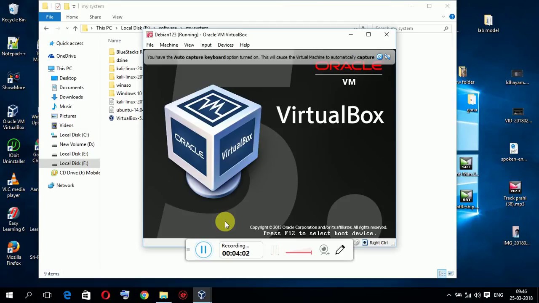Dismiss the auto capture keyboard notification
539x303 pixels.
coord(379,57)
